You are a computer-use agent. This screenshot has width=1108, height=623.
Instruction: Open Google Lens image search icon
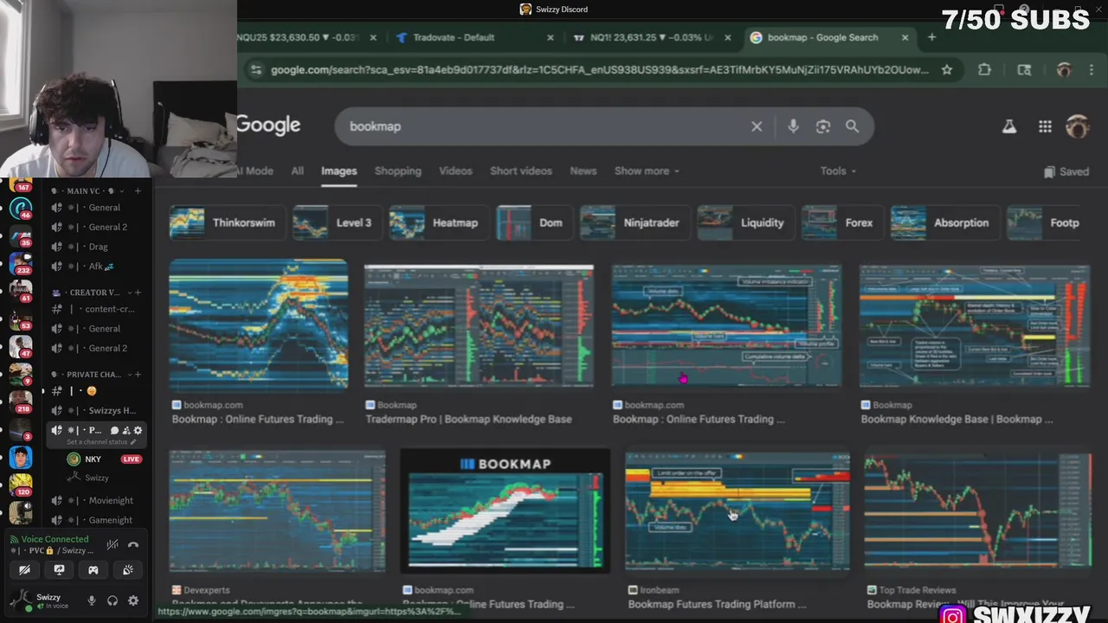point(823,126)
